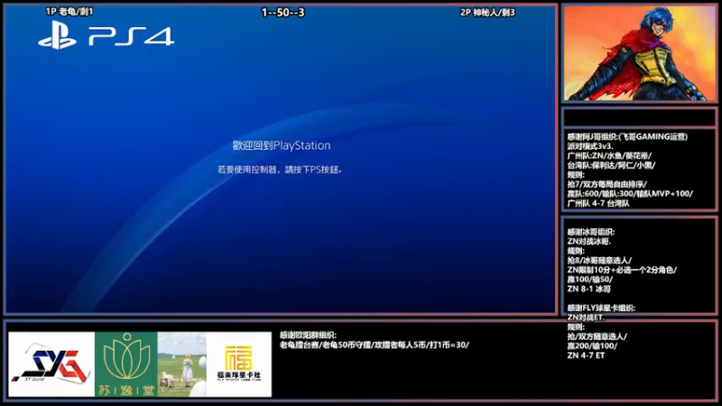
Task: Click the 感谢FLY球星卡组织 line
Action: click(601, 308)
